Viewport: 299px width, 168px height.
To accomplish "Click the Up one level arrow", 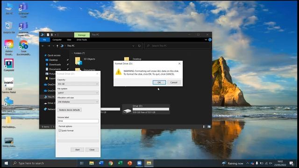I will pyautogui.click(x=57, y=46).
